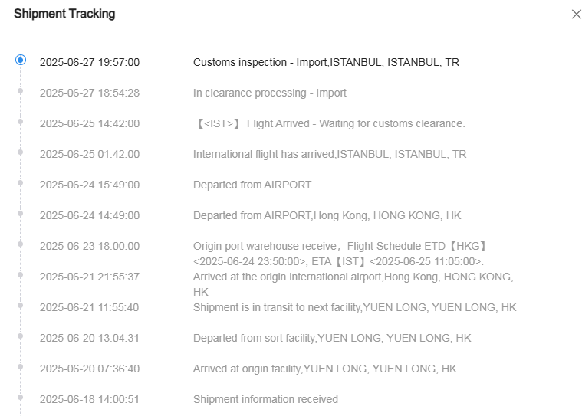Image resolution: width=582 pixels, height=416 pixels.
Task: Click timeline dot for 2025-06-24 15:49:00
Action: (x=21, y=182)
